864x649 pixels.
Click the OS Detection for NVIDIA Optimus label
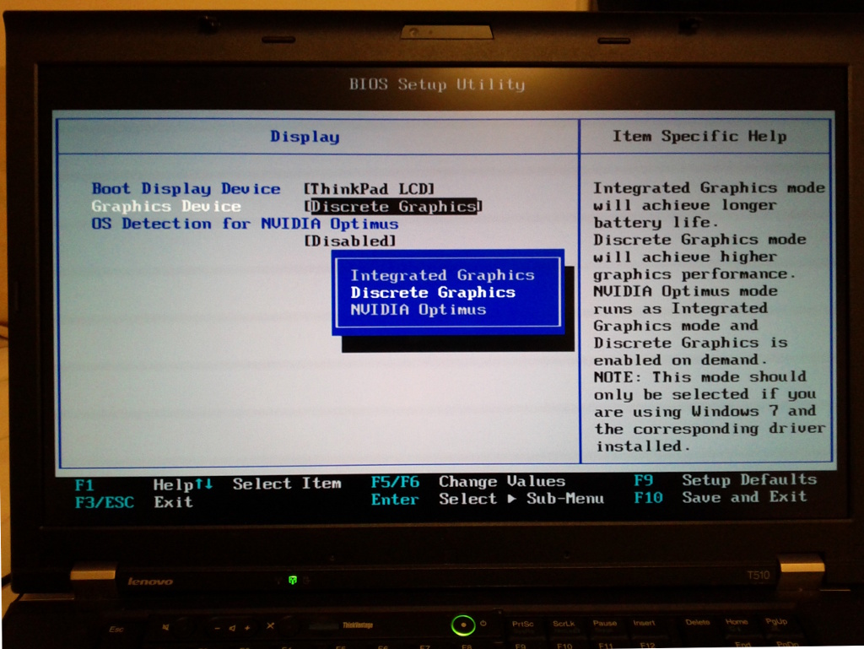point(245,224)
